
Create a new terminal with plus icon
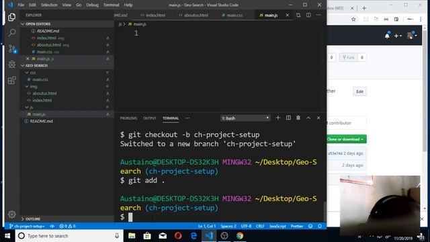point(277,118)
